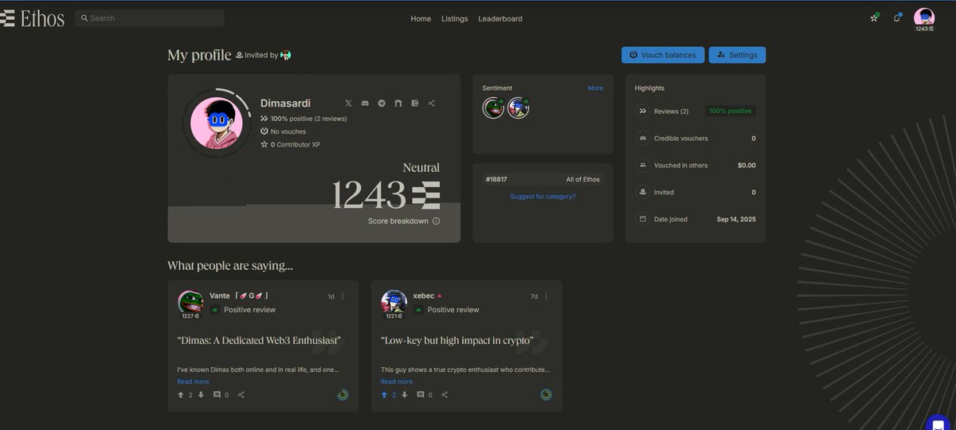Click the 1243 credibility score
Image resolution: width=956 pixels, height=430 pixels.
[386, 195]
